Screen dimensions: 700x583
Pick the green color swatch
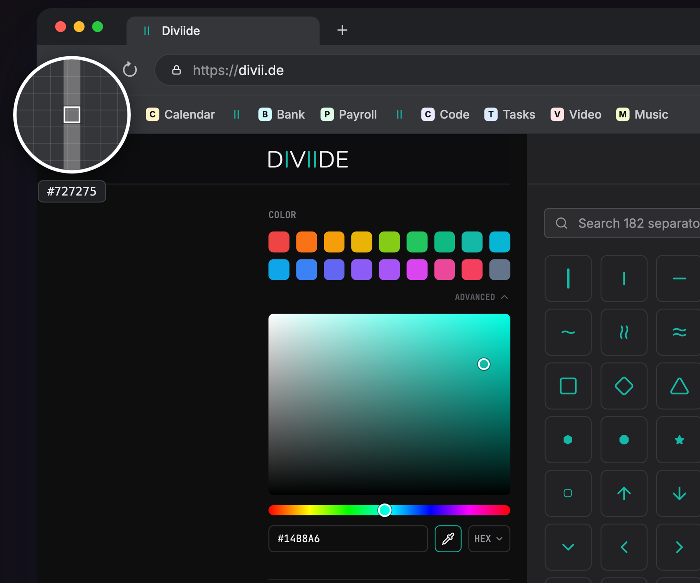pos(417,242)
